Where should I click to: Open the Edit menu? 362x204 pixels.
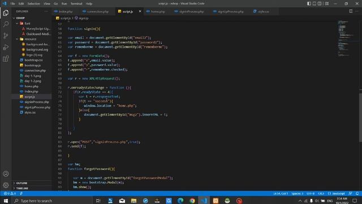21,3
